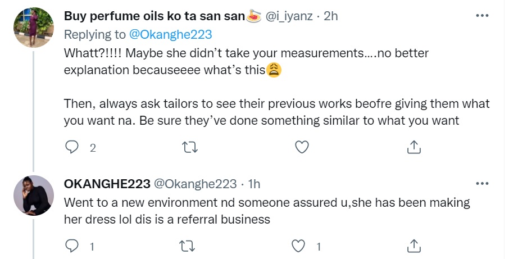This screenshot has height=259, width=509.
Task: Open more options on OKANGHE223 tweet
Action: 482,184
